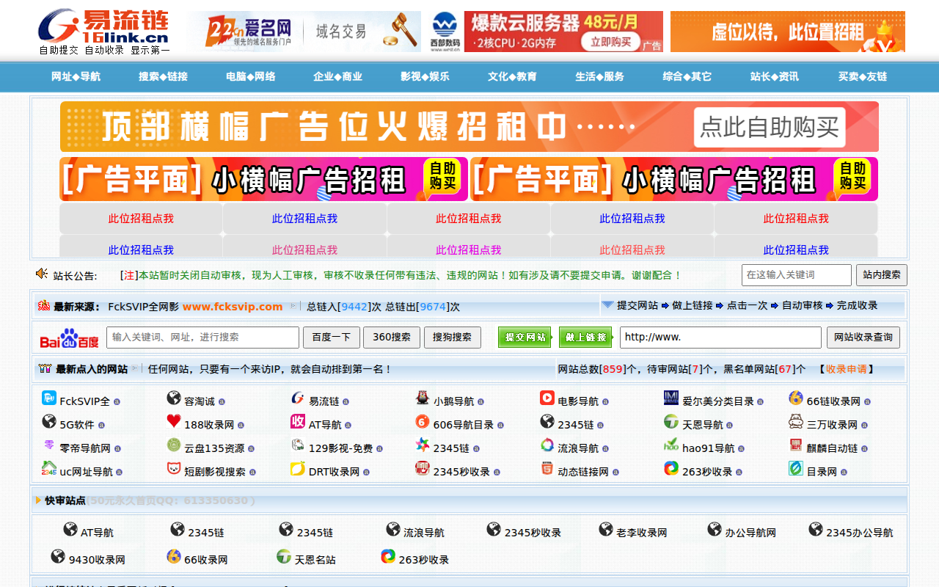The width and height of the screenshot is (939, 587).
Task: Open the 电脑◆网络 menu
Action: (x=251, y=76)
